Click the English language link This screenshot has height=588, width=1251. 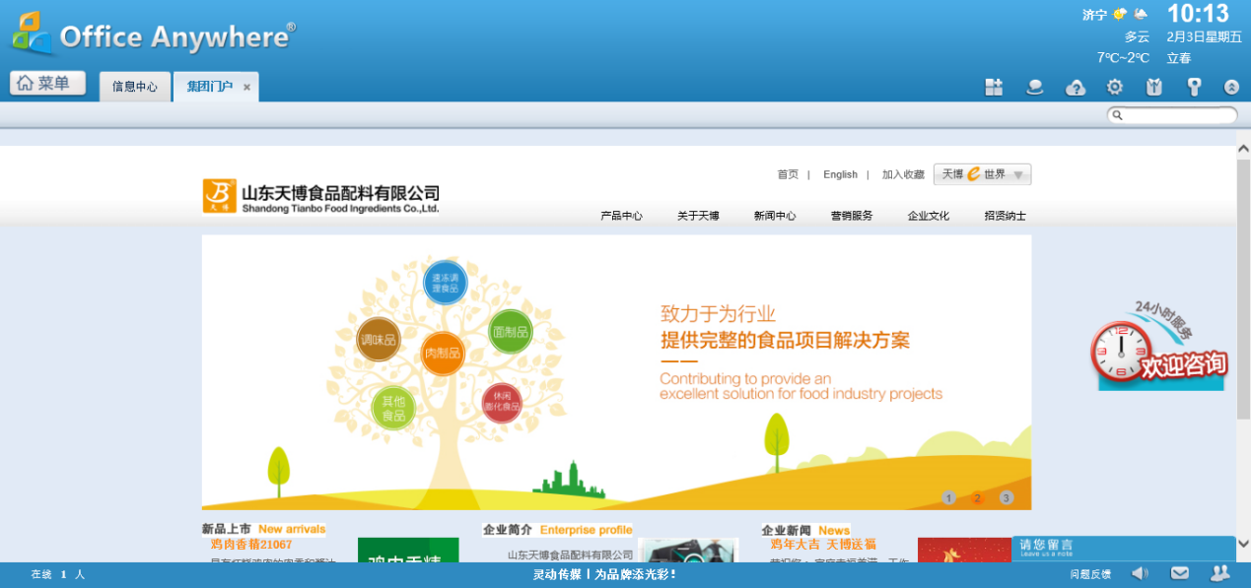840,174
